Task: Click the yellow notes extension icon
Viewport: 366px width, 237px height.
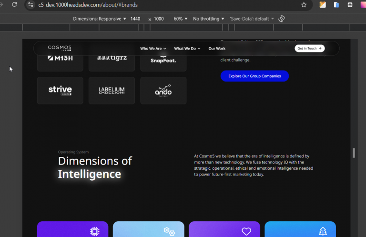Action: tap(323, 5)
